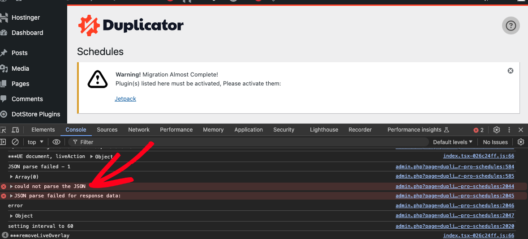This screenshot has height=239, width=528.
Task: Open the Default levels dropdown
Action: (x=453, y=142)
